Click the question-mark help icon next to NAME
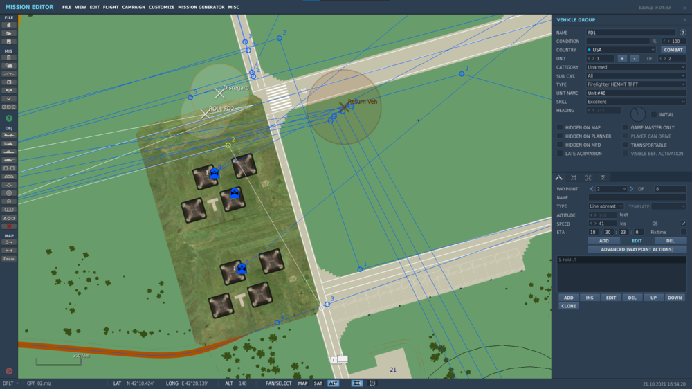The height and width of the screenshot is (389, 692). click(x=683, y=33)
